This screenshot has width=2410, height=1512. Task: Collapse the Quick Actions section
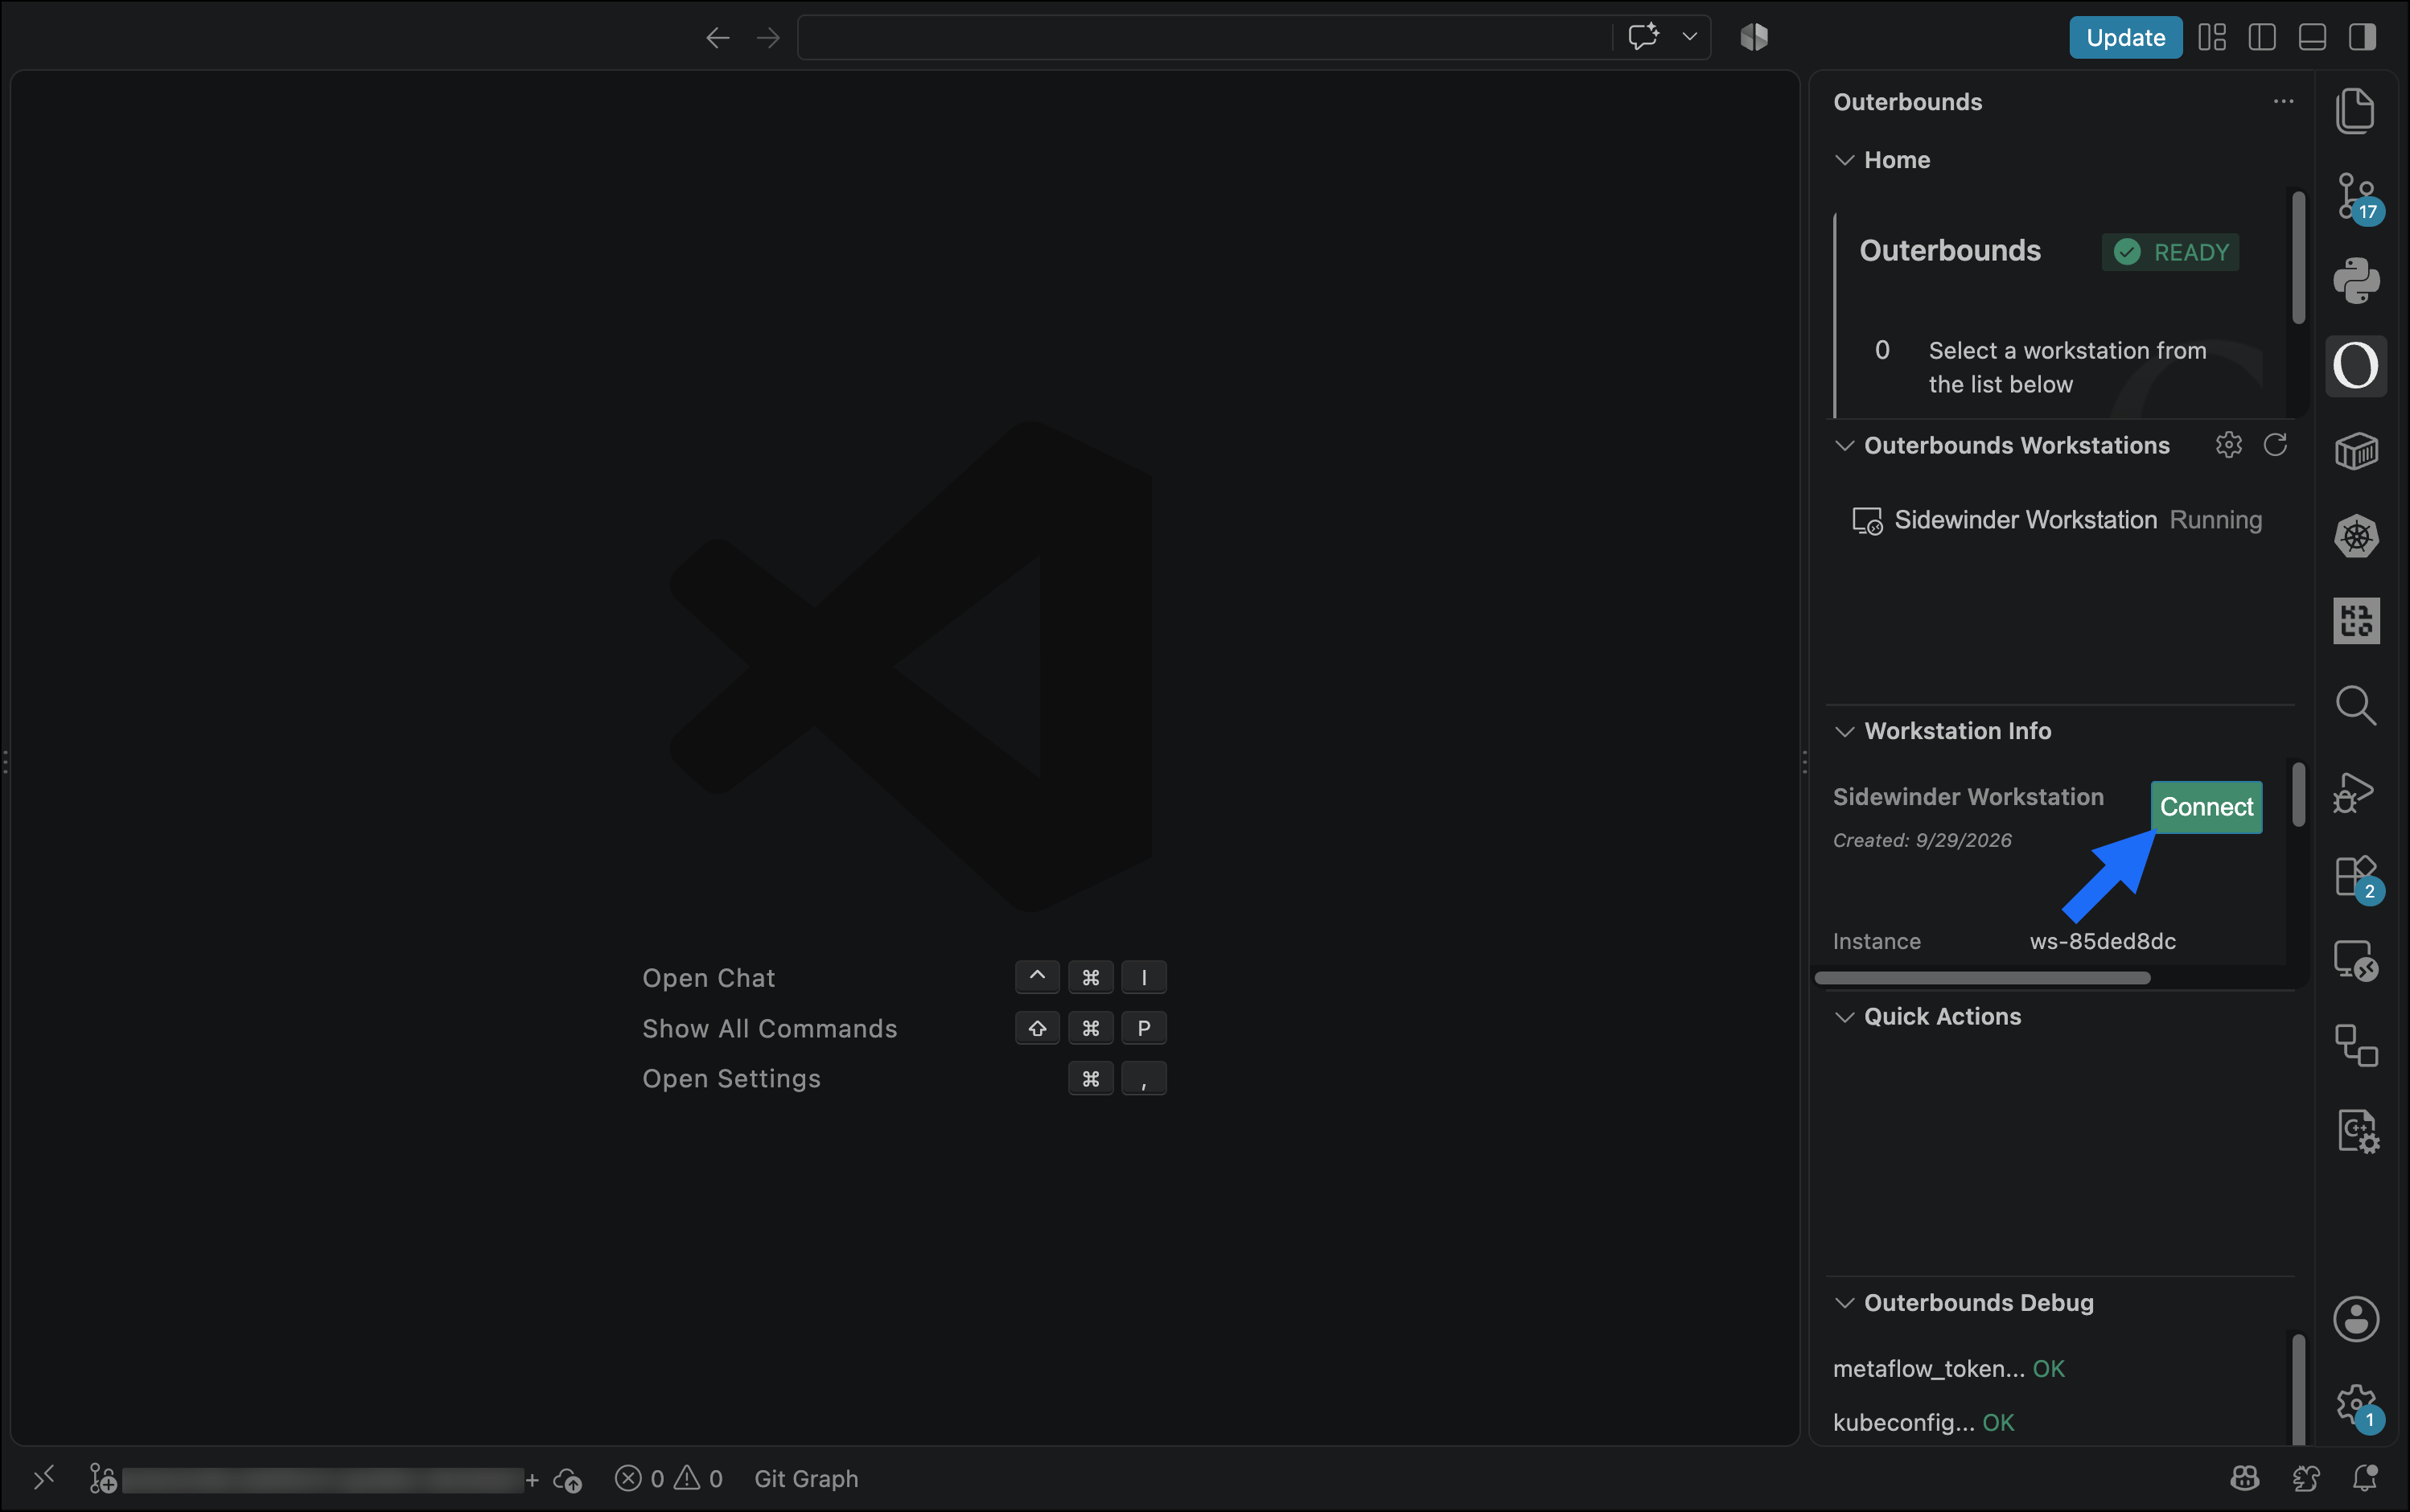point(1844,1016)
